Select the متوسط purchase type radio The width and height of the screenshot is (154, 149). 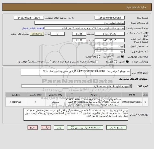point(115,62)
